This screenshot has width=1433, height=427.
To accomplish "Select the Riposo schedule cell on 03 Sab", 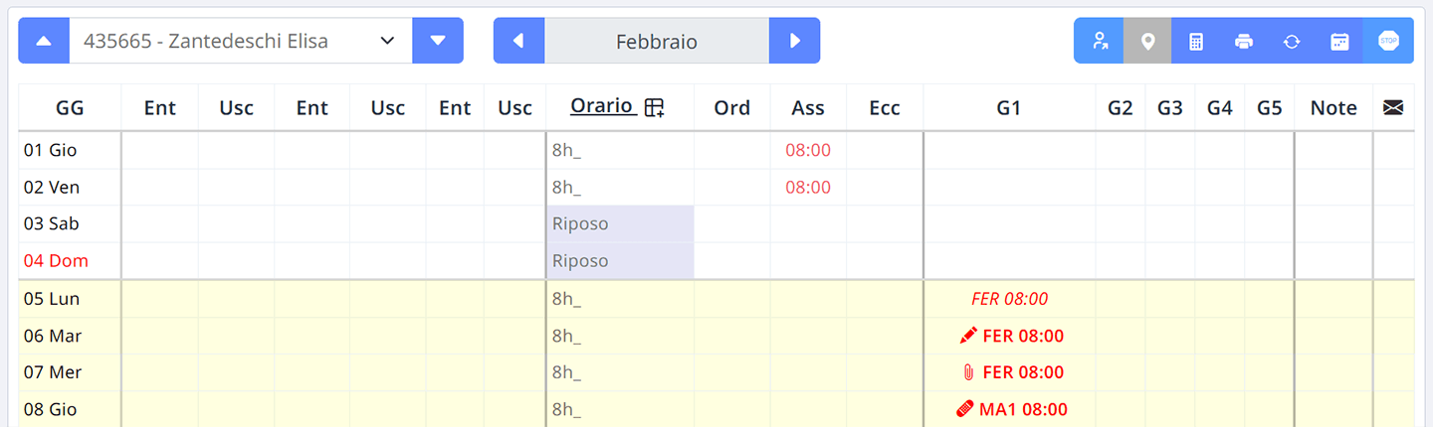I will [x=620, y=224].
